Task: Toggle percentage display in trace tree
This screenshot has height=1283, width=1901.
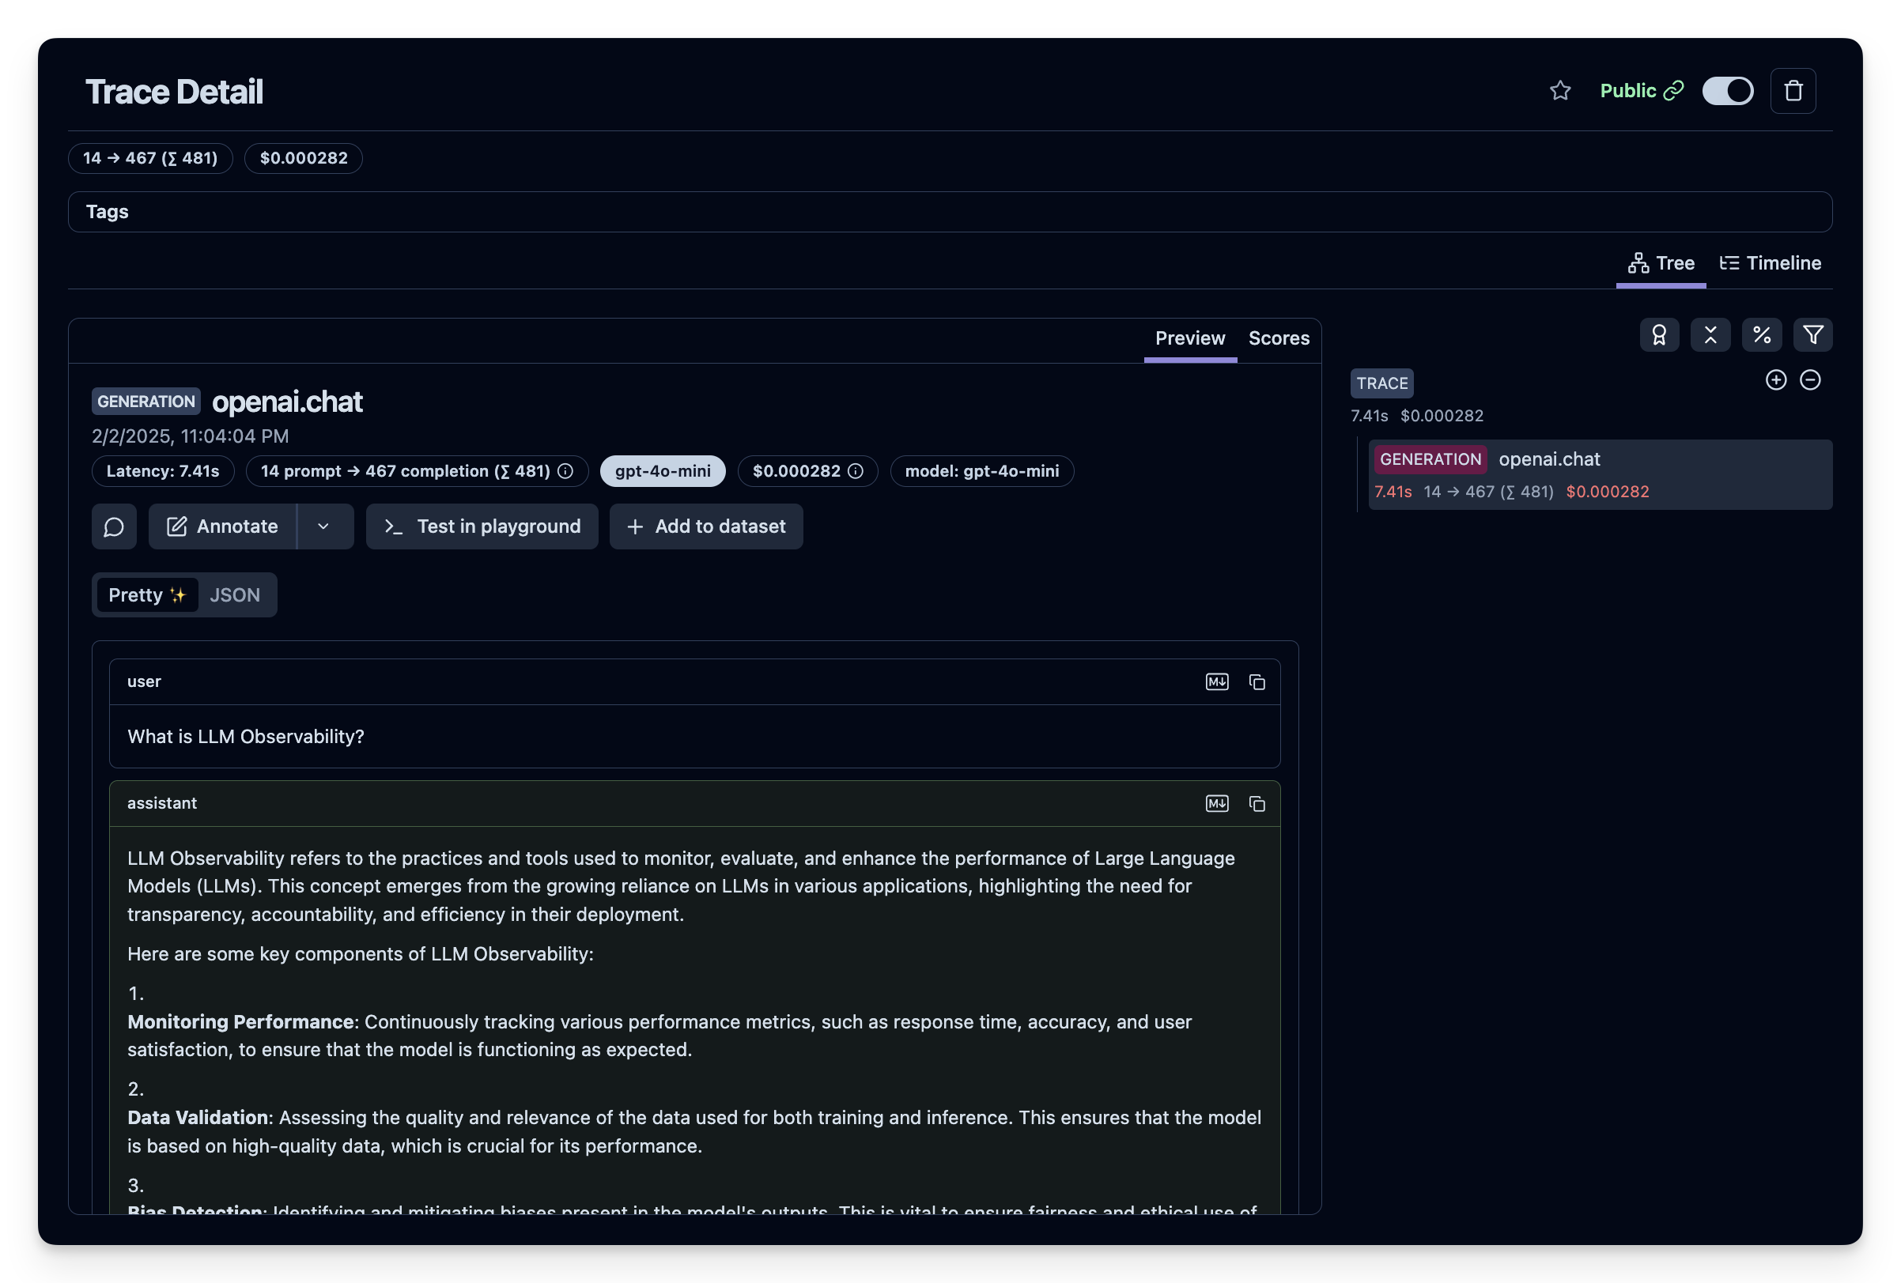Action: tap(1762, 334)
